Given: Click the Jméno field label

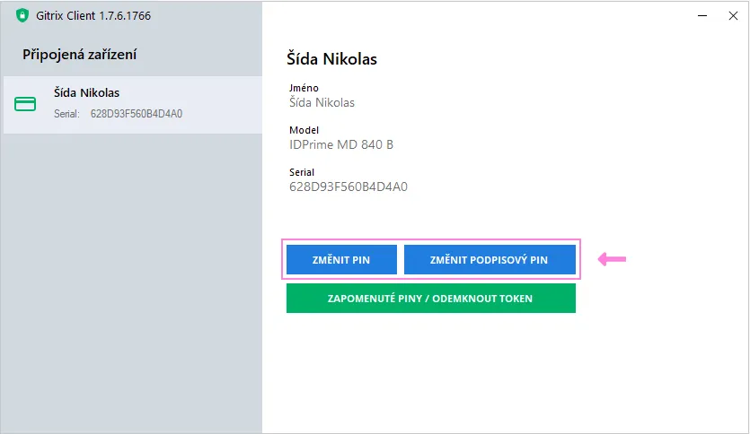Looking at the screenshot, I should click(304, 88).
